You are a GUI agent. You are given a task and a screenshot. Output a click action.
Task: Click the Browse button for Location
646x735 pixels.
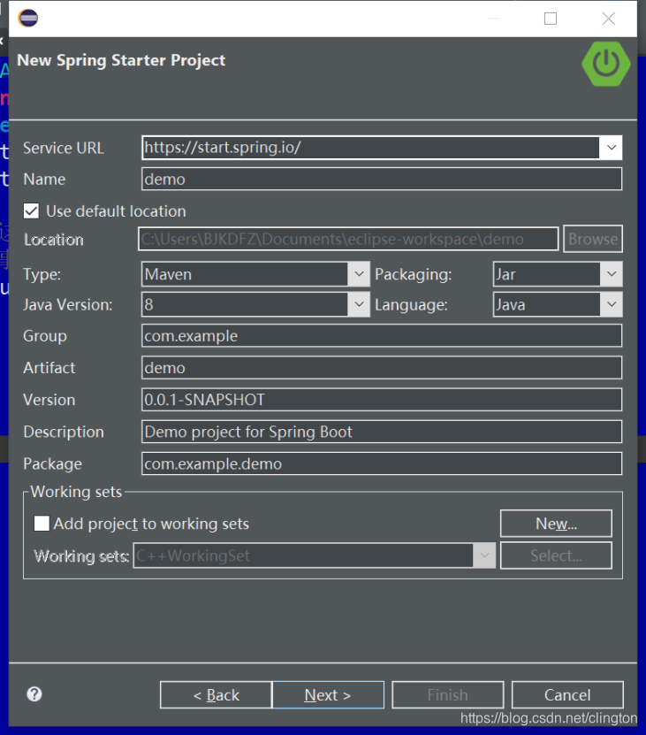(x=593, y=239)
